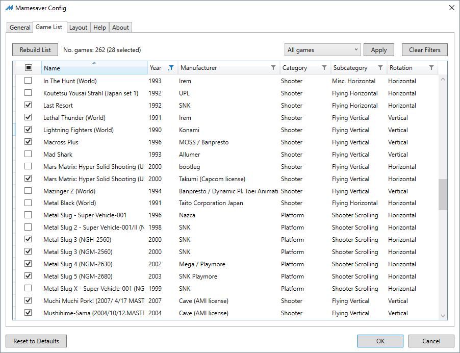Uncheck Metal Slug 3 (NGM-2560) checkbox
This screenshot has height=353, width=460.
(x=28, y=251)
